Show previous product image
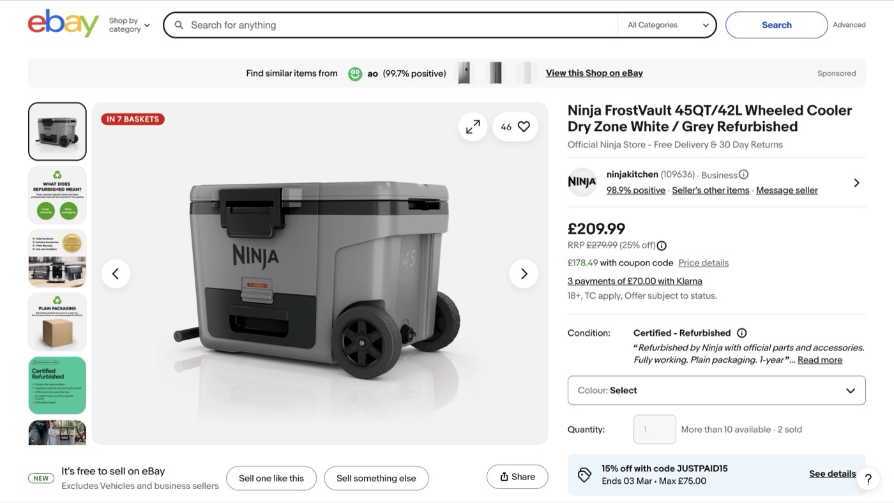 coord(116,274)
